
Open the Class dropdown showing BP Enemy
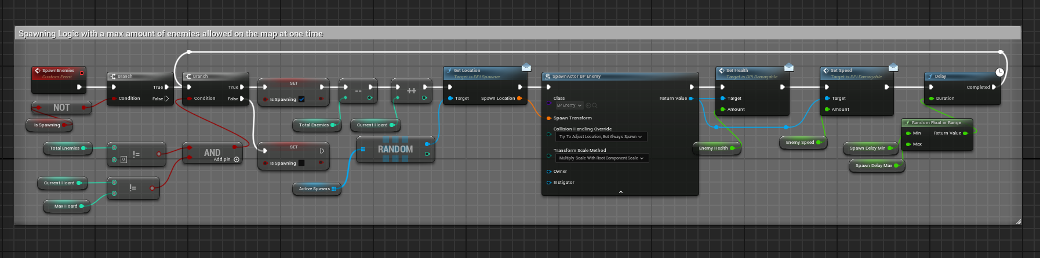pyautogui.click(x=569, y=106)
